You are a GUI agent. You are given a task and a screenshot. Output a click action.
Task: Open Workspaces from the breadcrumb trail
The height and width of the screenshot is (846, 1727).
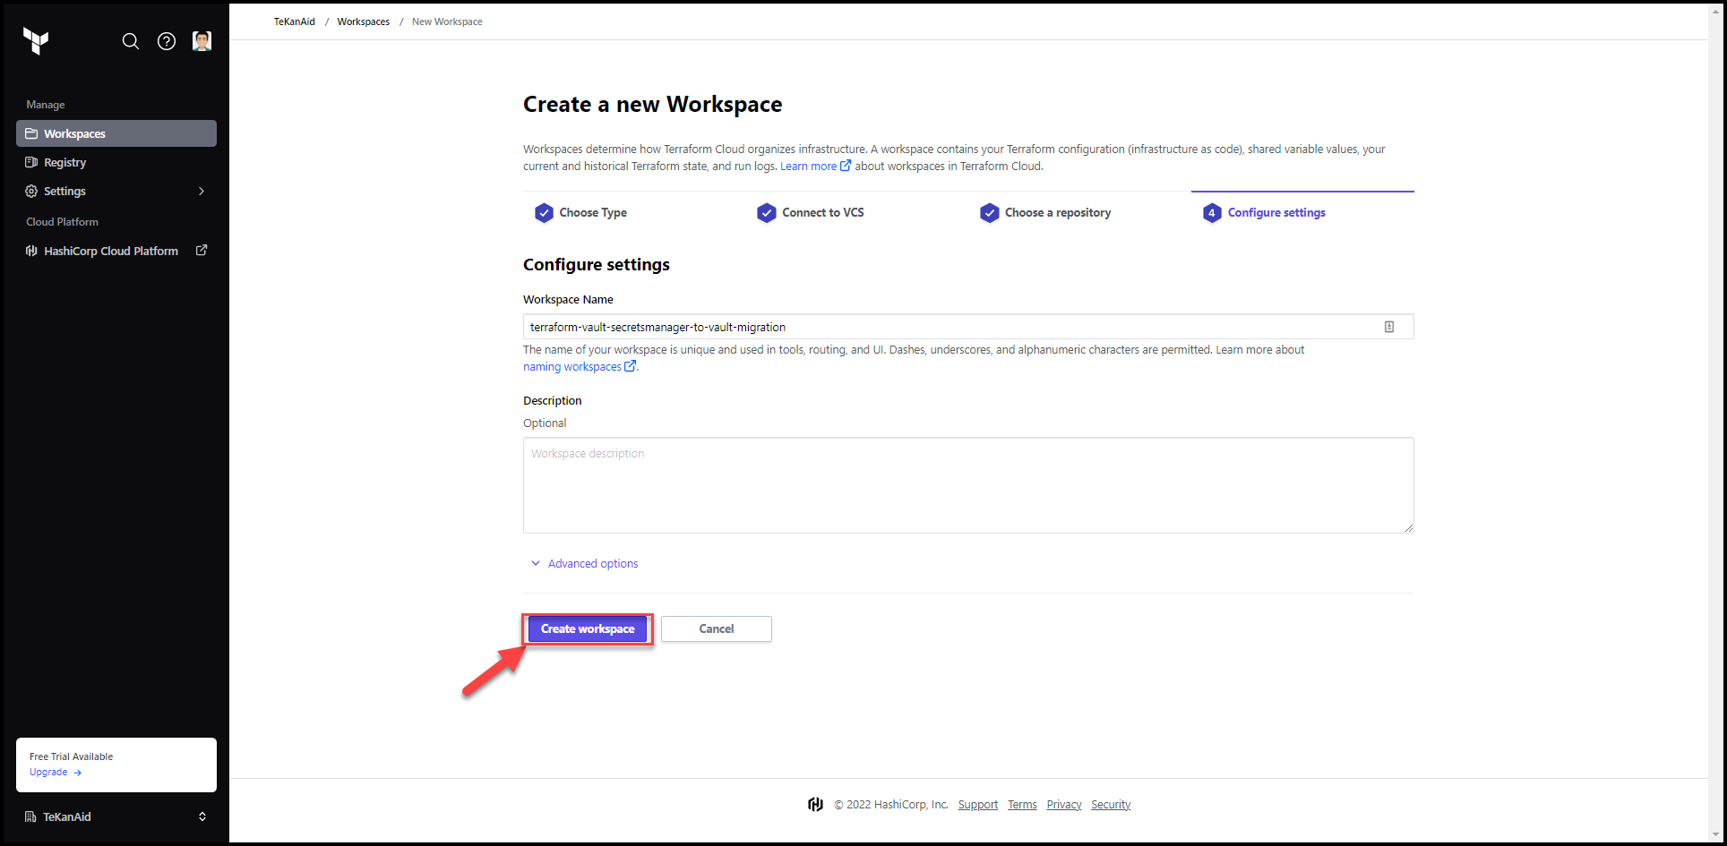click(363, 21)
